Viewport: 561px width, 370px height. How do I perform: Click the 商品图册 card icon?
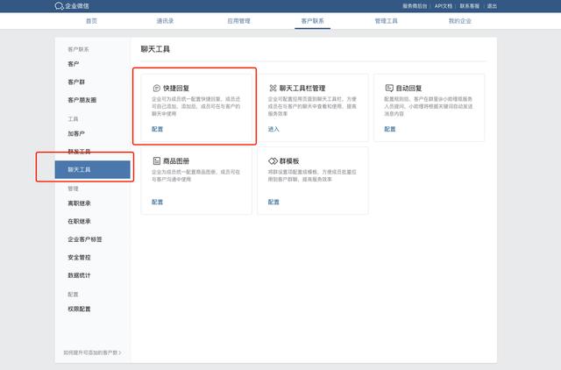point(156,161)
